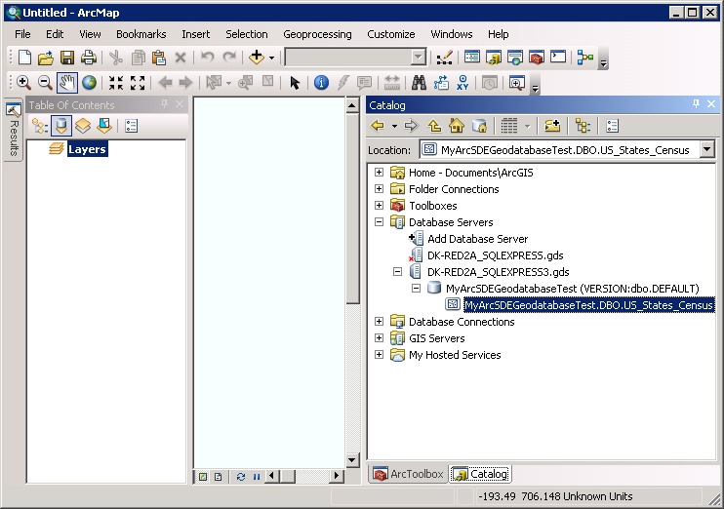Click the Layers data frame entry
The image size is (724, 509).
tap(87, 149)
